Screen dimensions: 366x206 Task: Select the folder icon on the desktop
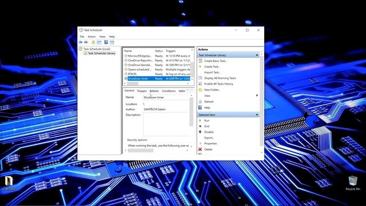9,181
